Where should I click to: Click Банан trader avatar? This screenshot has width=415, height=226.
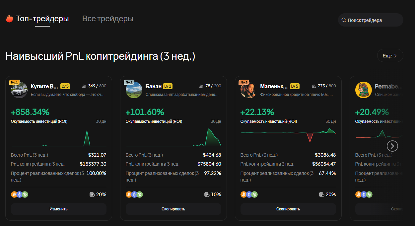click(134, 90)
